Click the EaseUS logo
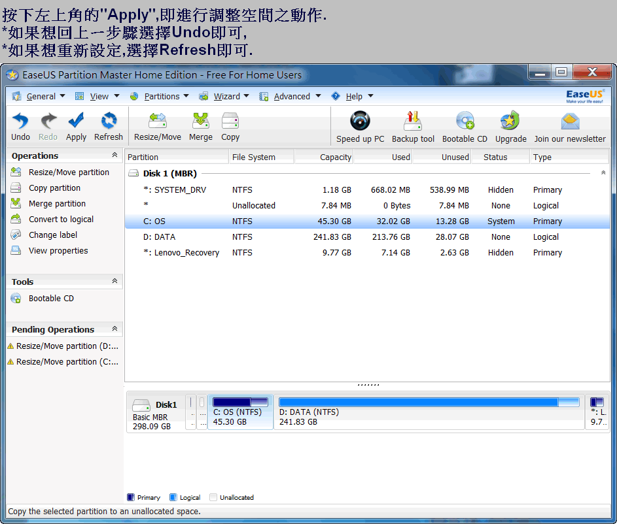 [x=584, y=96]
